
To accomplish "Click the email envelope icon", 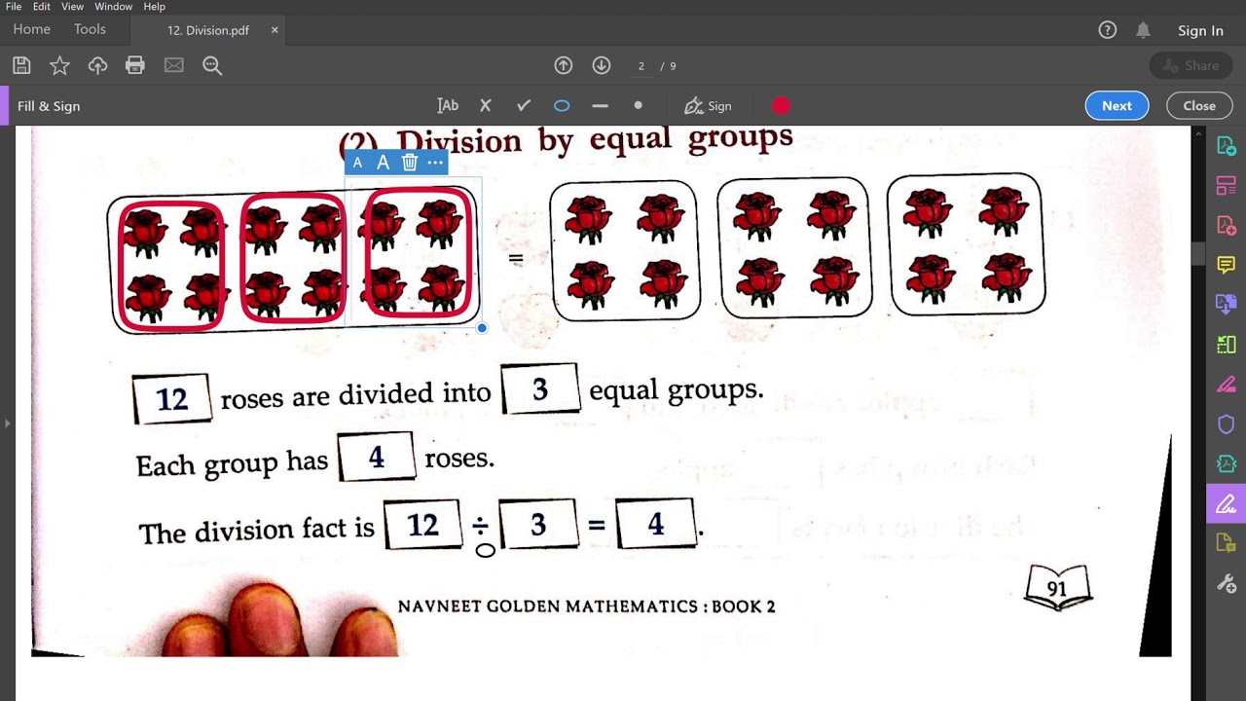I will [174, 65].
